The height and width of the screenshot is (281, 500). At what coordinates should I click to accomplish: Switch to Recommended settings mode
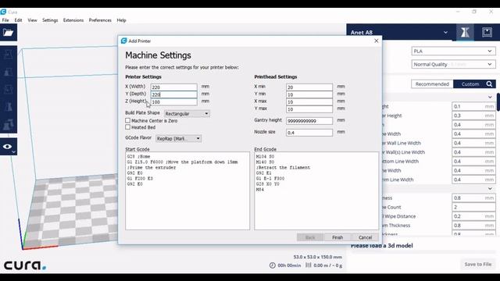[432, 84]
